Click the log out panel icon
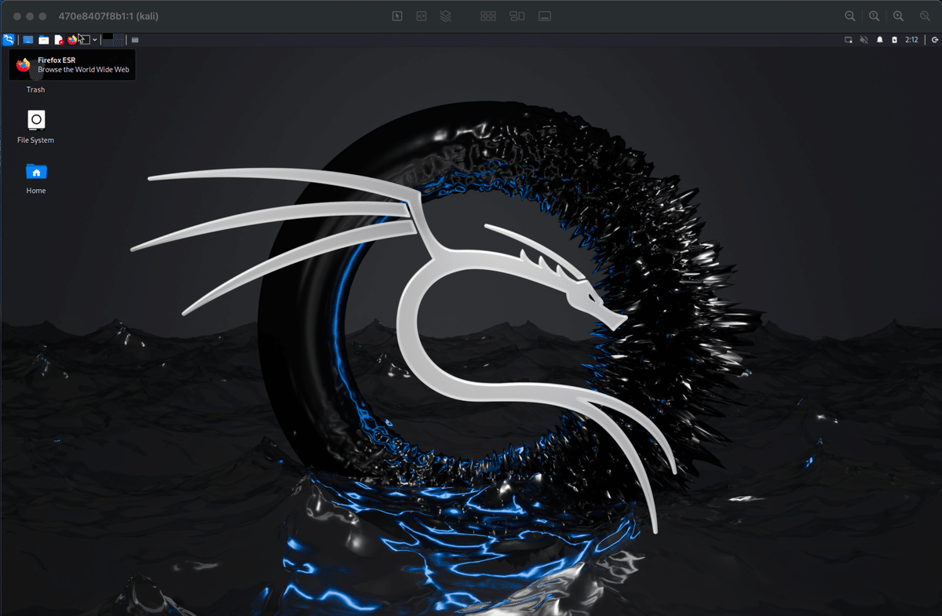 [x=934, y=39]
